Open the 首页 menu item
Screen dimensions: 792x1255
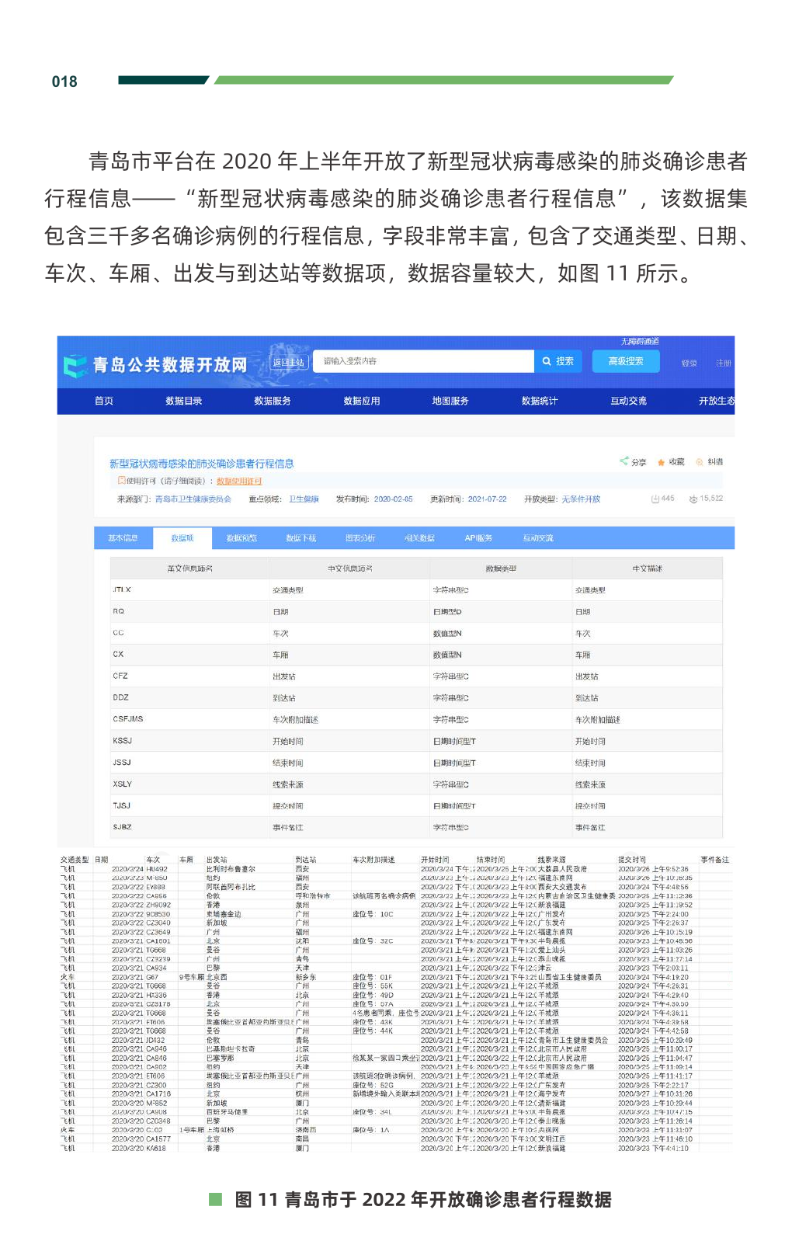104,401
